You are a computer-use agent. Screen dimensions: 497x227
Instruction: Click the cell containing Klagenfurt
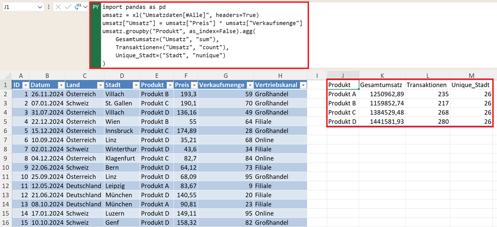122,158
